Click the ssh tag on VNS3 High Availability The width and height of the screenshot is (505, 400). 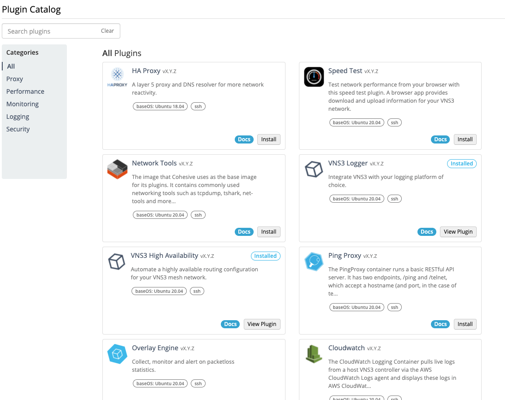pos(197,291)
